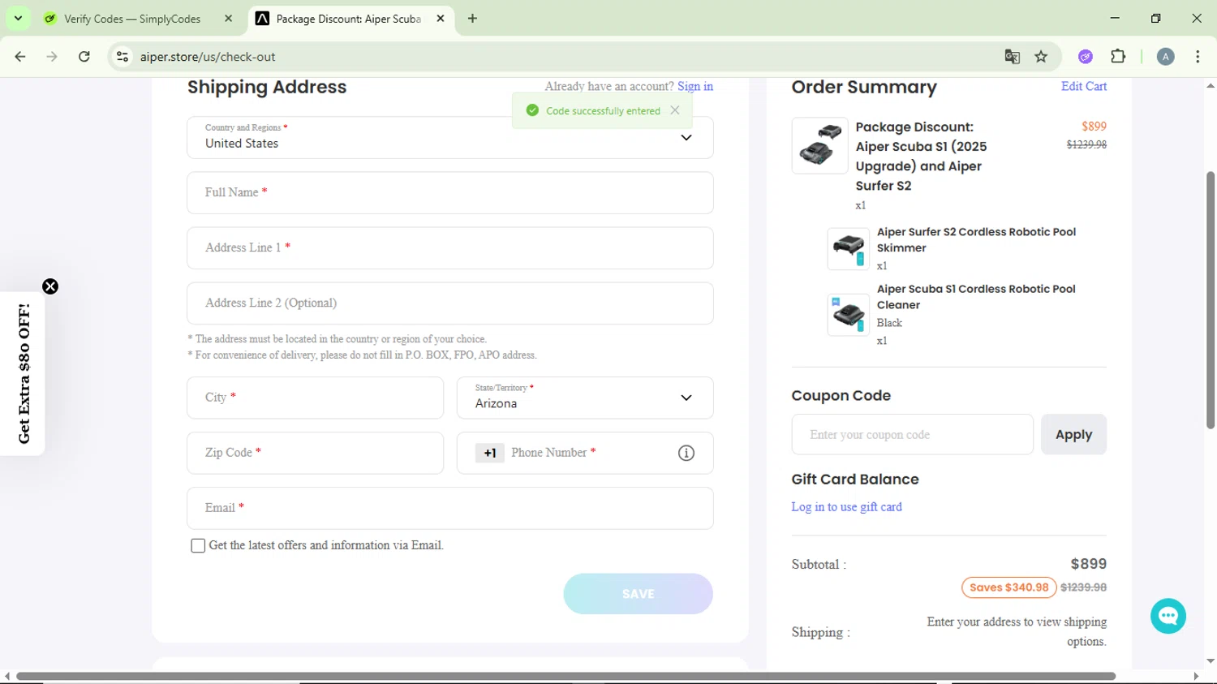Open the translate page icon
The image size is (1217, 684).
(x=1012, y=57)
